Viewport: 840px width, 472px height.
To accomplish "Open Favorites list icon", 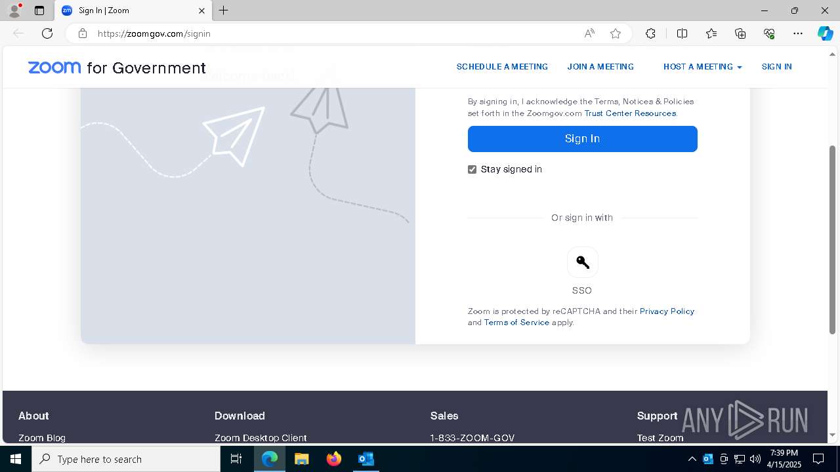I will click(x=711, y=33).
